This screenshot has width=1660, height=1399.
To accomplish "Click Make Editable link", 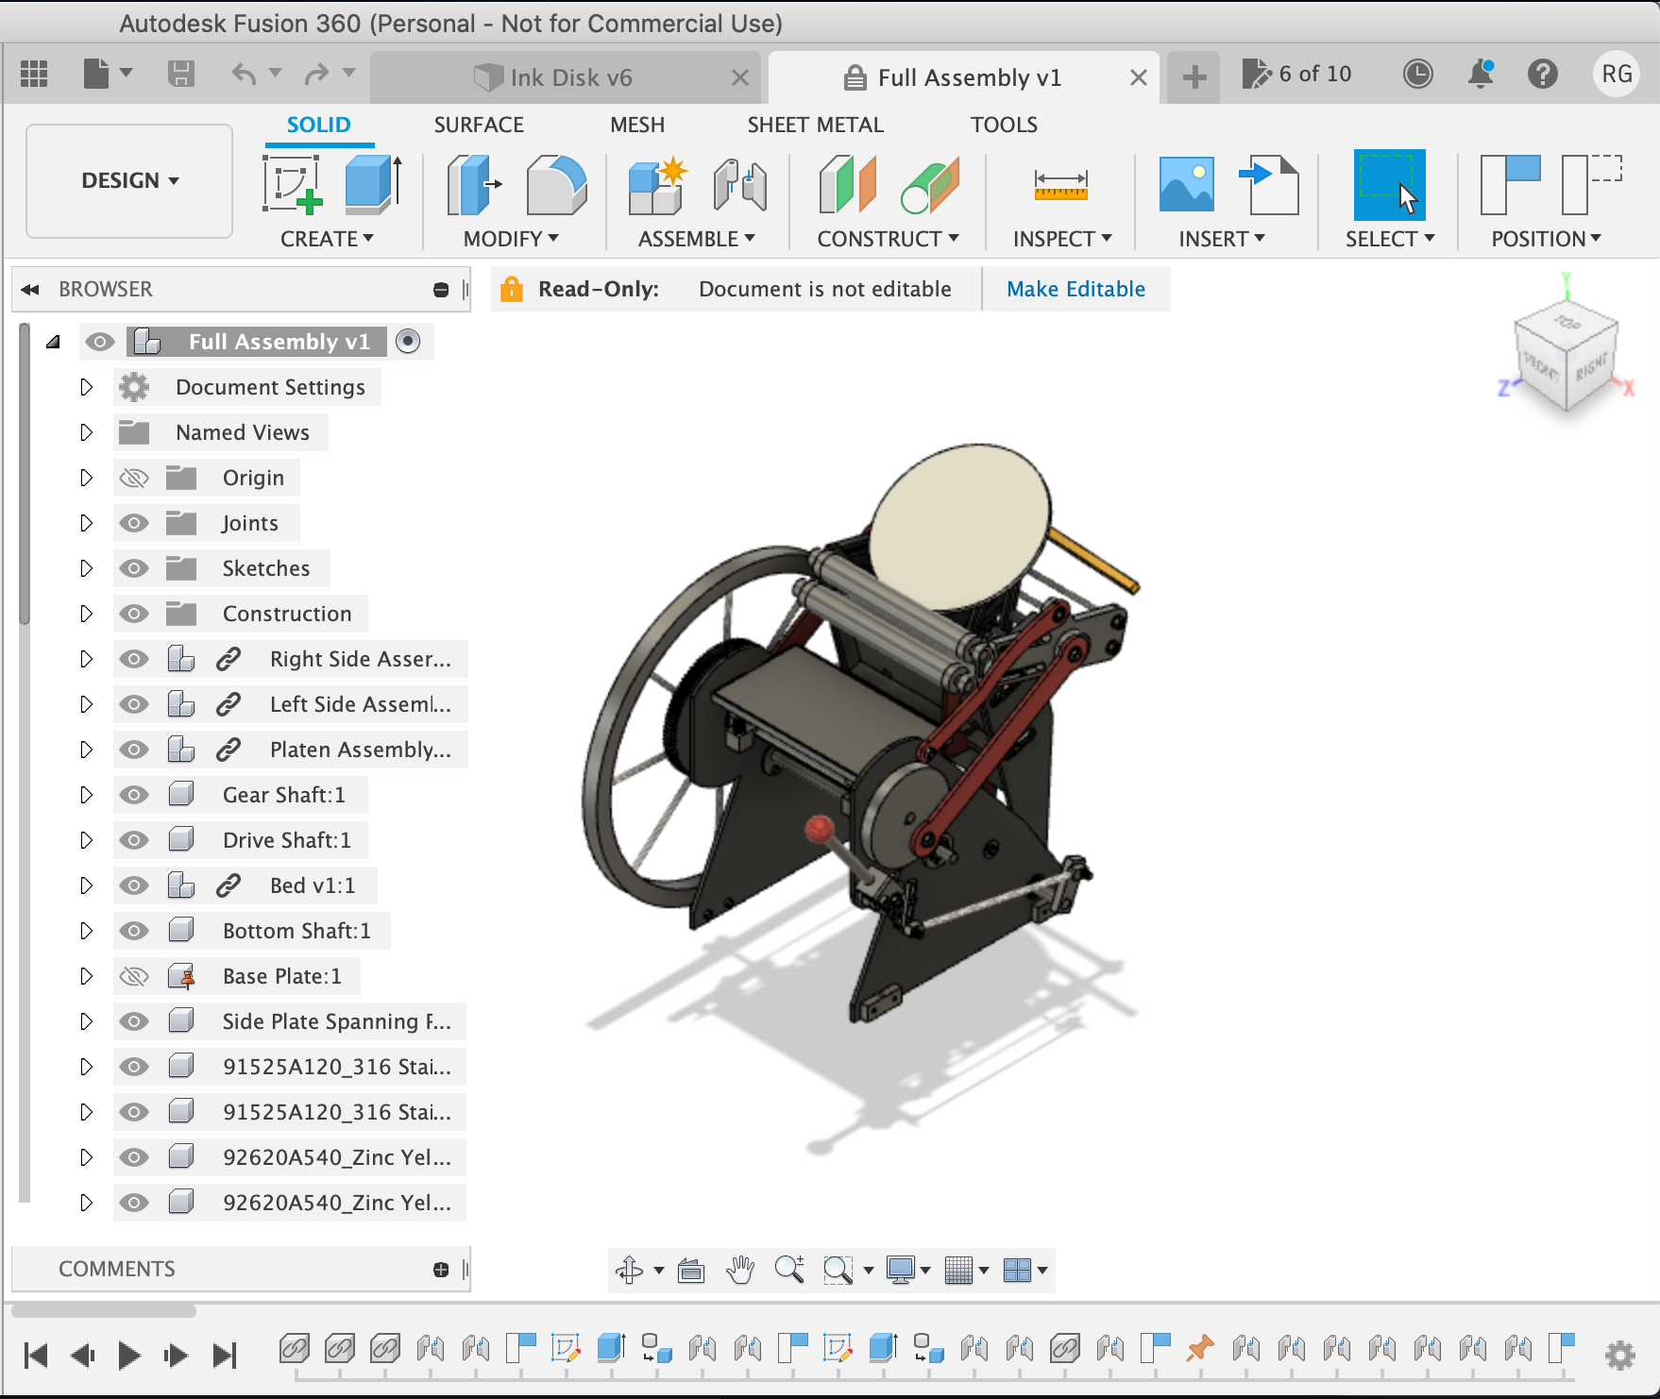I will (x=1076, y=289).
